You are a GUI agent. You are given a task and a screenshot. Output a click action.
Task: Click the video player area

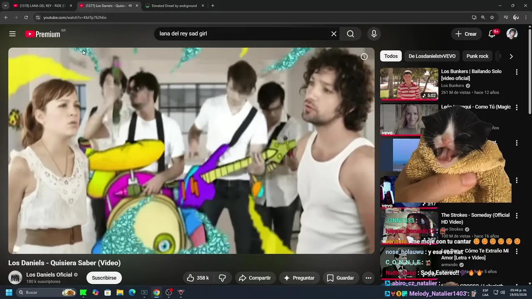pyautogui.click(x=191, y=150)
